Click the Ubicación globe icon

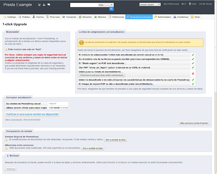(x=80, y=17)
